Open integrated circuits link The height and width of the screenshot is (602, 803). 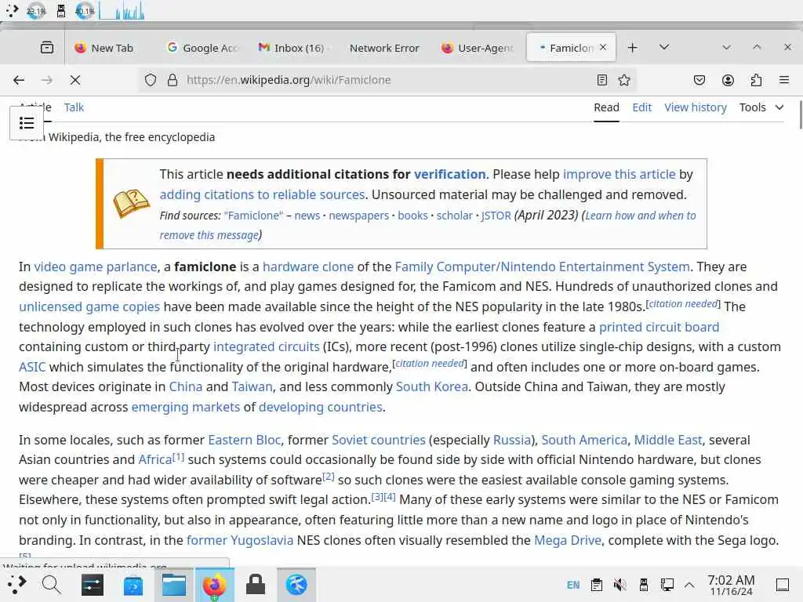coord(267,346)
